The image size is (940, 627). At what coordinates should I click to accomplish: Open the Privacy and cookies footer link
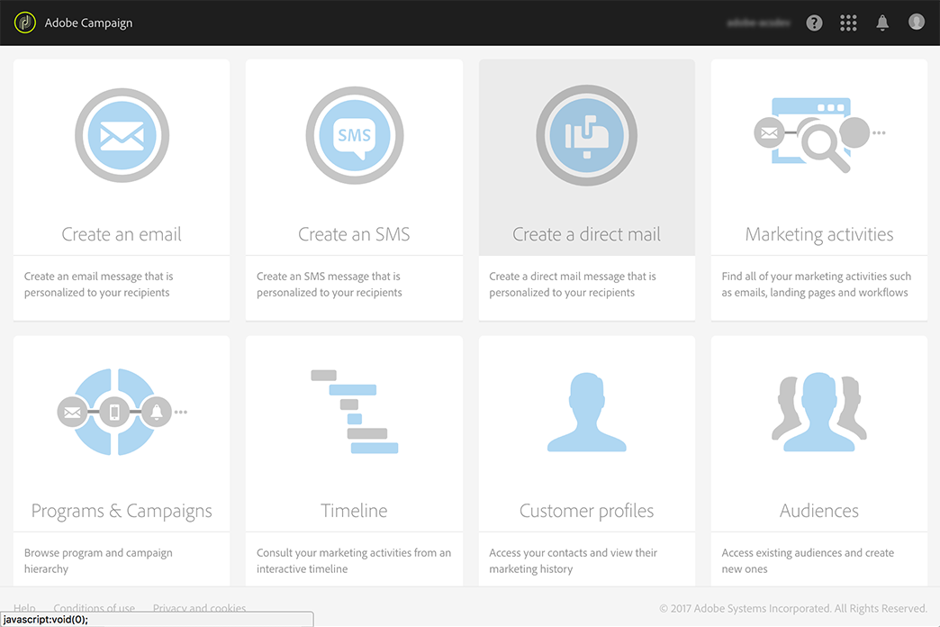coord(199,608)
